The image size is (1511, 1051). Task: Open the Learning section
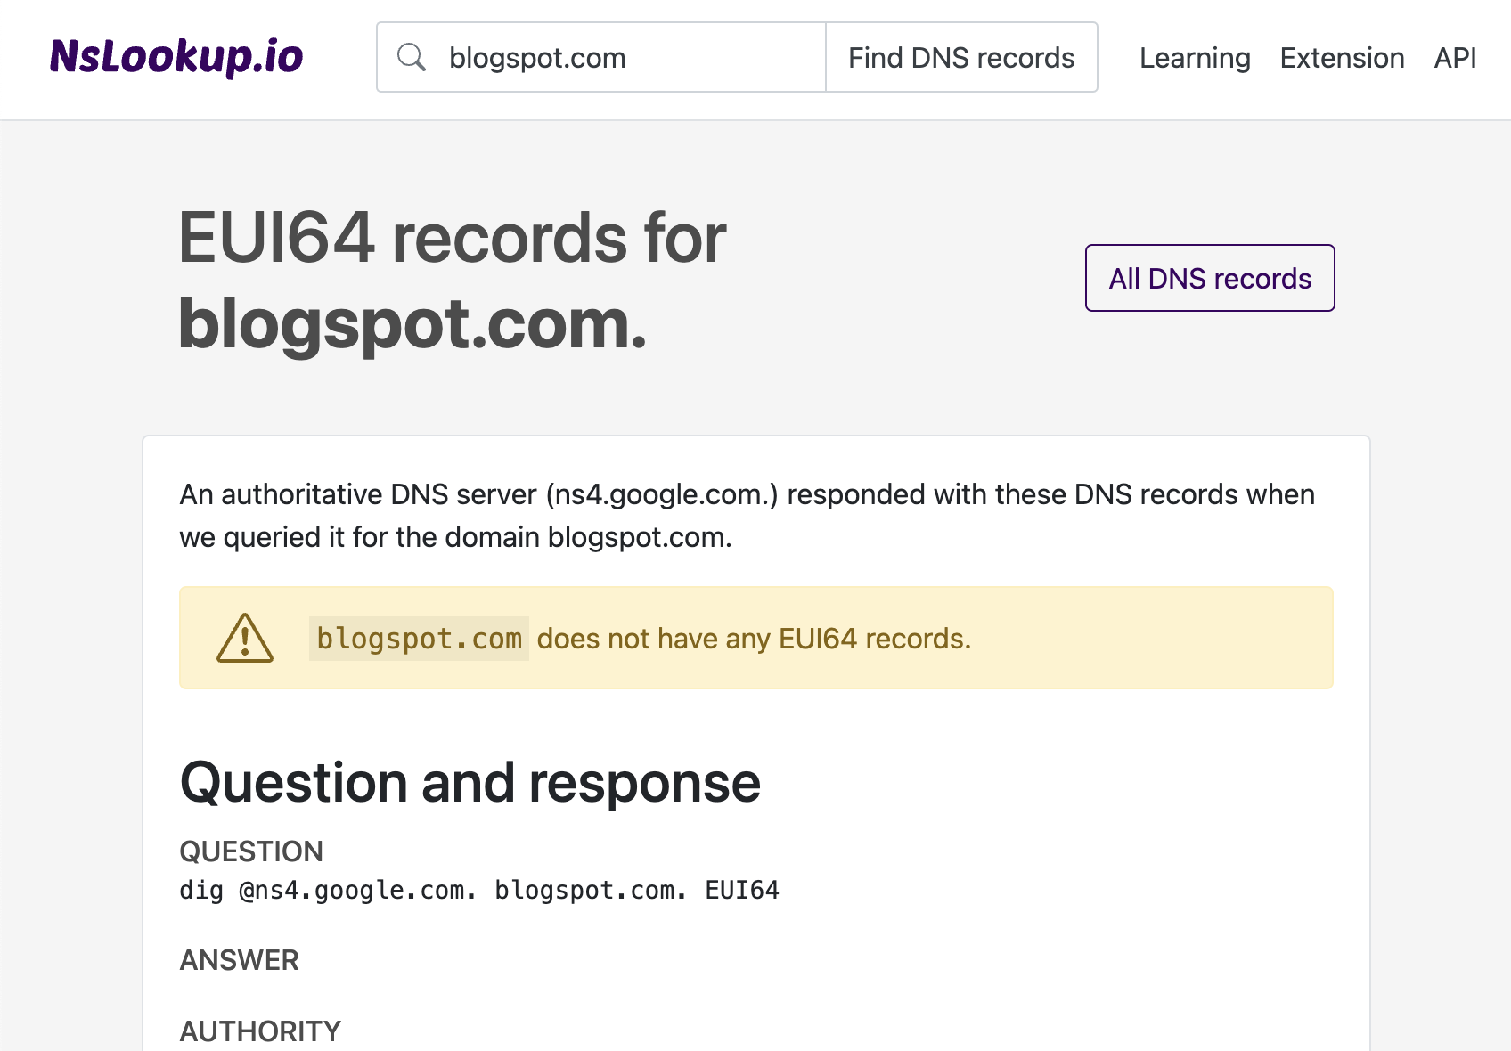point(1195,57)
